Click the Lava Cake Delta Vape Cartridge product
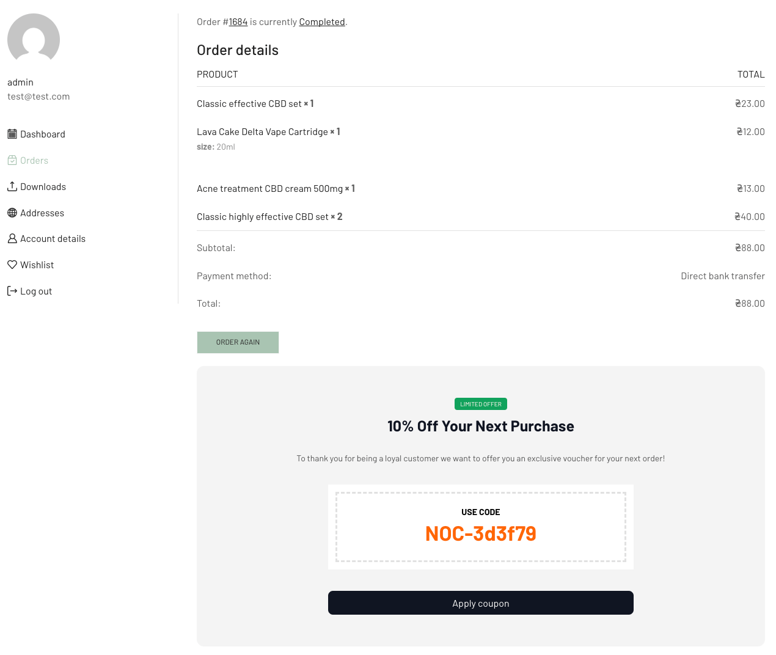The height and width of the screenshot is (655, 776). (262, 132)
